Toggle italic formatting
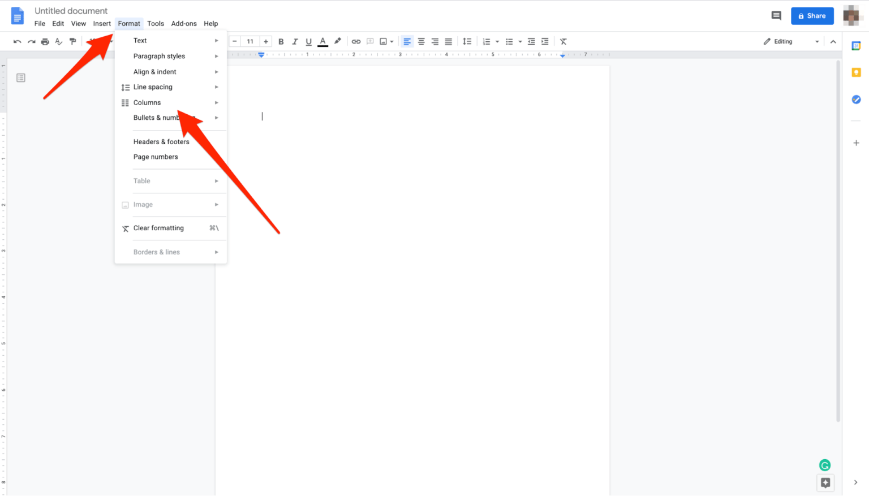Screen dimensions: 869x496 click(295, 41)
